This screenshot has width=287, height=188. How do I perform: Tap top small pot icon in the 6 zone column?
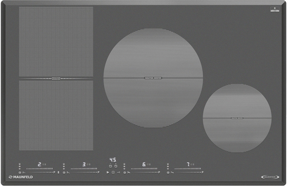(124, 164)
